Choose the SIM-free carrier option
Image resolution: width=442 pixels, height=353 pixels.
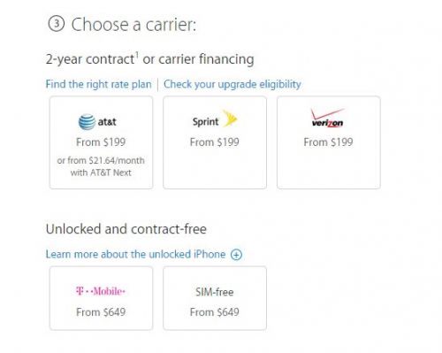pos(215,298)
